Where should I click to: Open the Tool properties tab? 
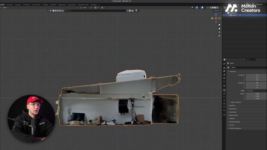point(224,64)
